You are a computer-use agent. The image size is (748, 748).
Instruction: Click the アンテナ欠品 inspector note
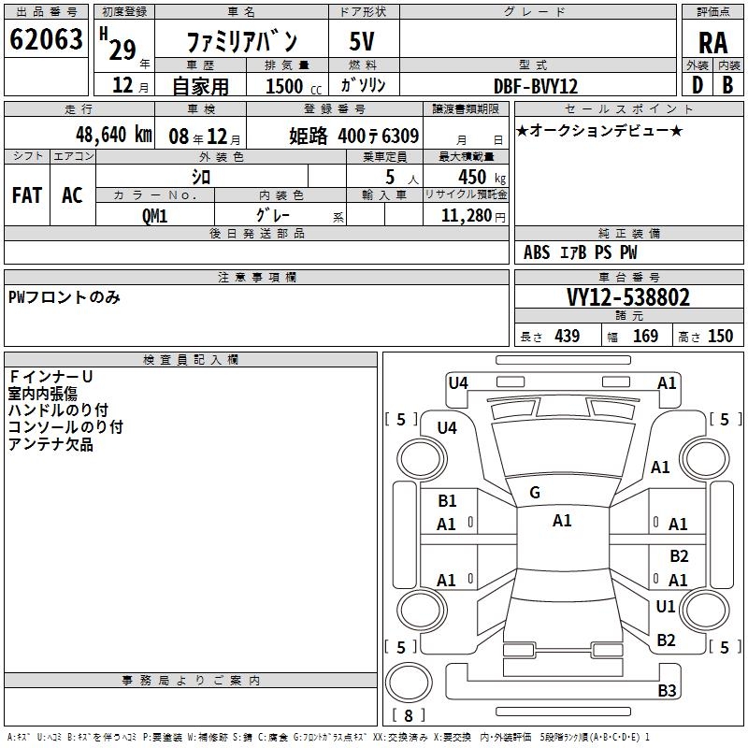coord(50,444)
